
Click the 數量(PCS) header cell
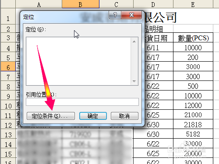point(193,38)
